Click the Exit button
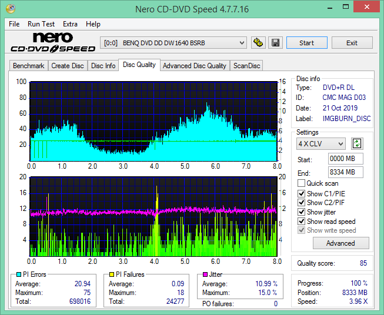The image size is (384, 315). coord(352,43)
